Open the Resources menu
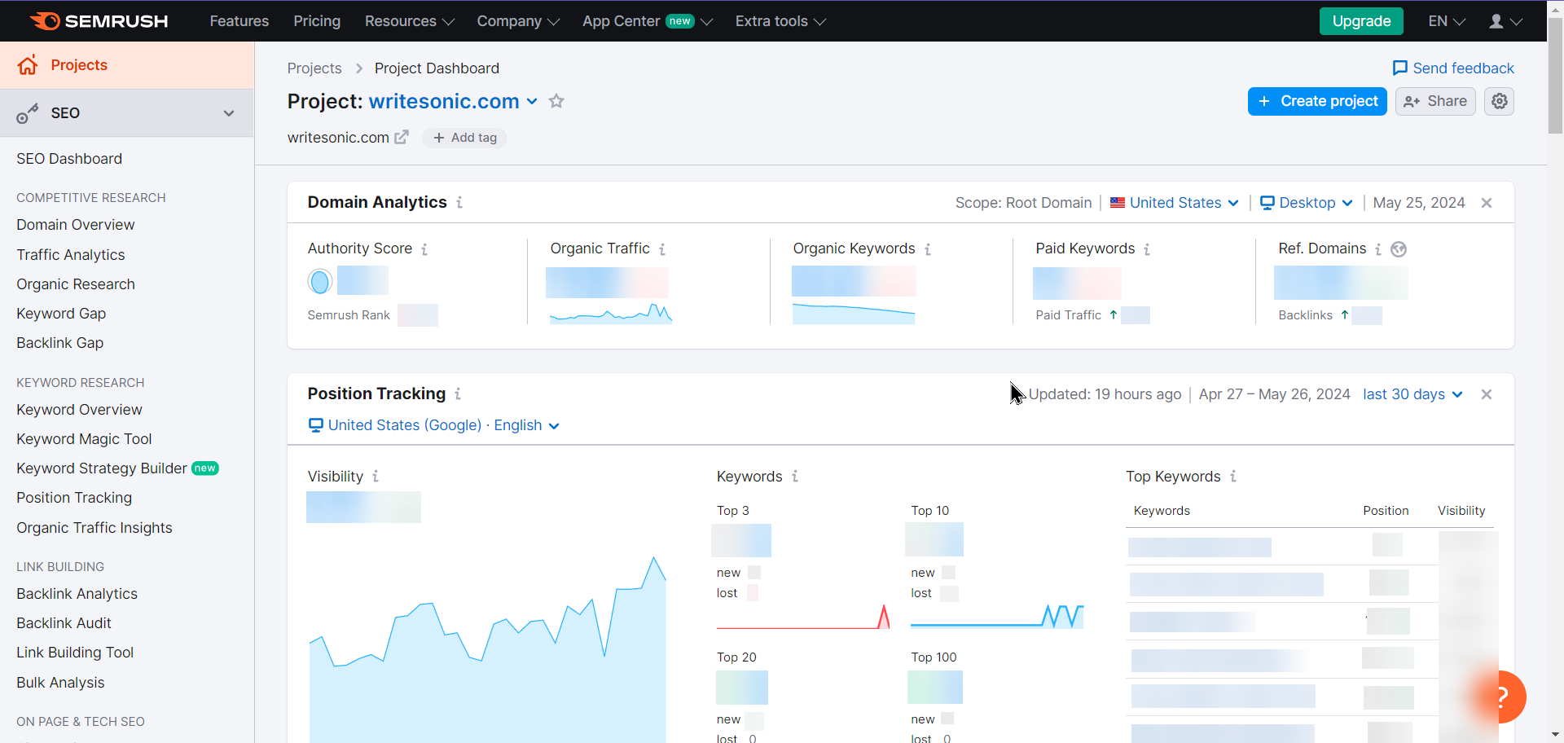Image resolution: width=1564 pixels, height=743 pixels. click(x=409, y=21)
